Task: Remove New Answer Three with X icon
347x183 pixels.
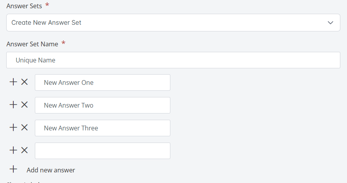Action: pyautogui.click(x=24, y=128)
